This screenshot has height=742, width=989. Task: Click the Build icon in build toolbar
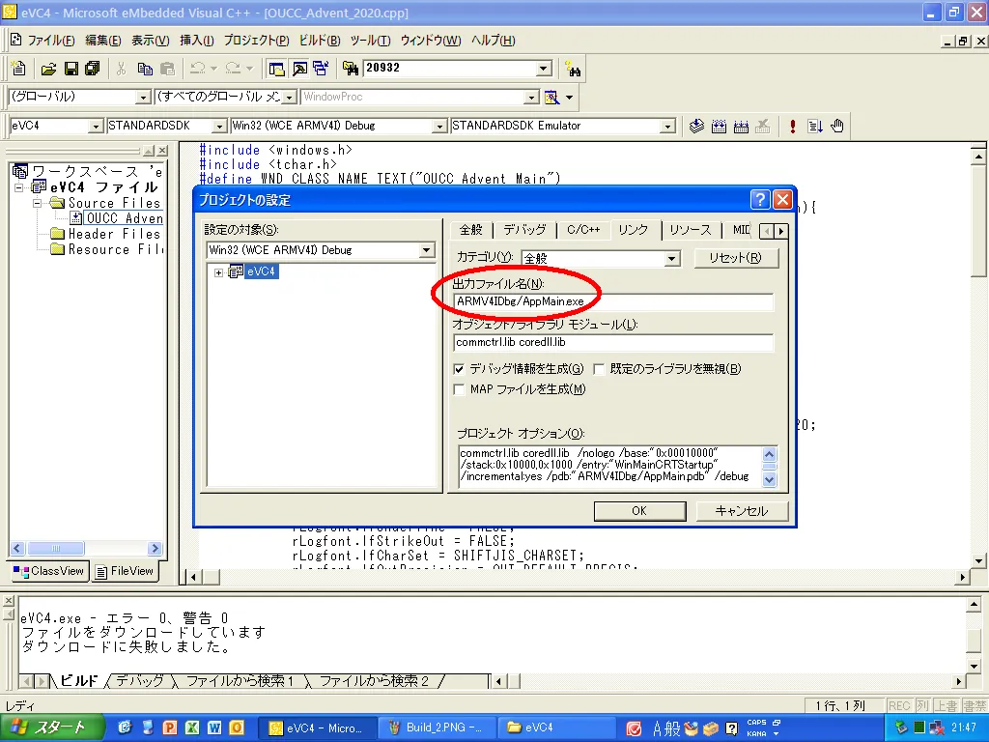pos(719,127)
